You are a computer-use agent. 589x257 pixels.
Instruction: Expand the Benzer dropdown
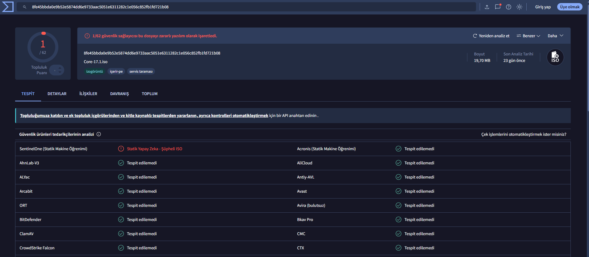click(x=528, y=36)
